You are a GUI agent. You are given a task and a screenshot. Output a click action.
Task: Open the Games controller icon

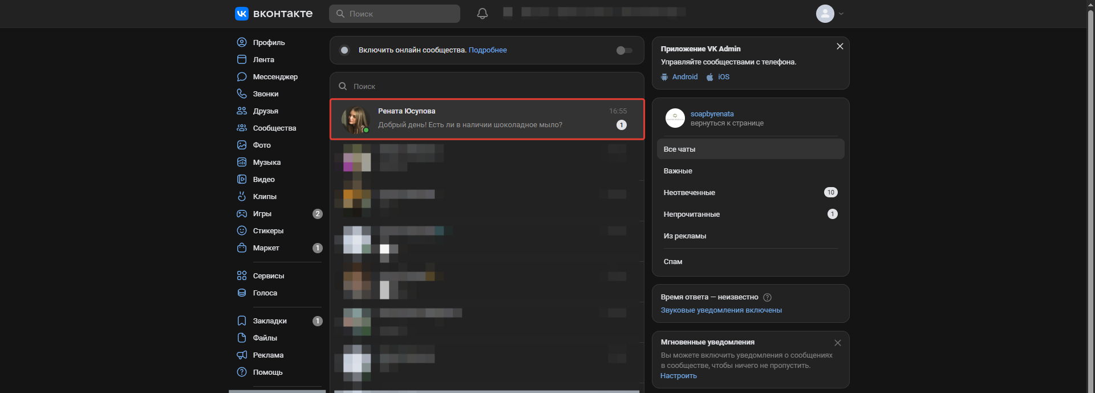(242, 214)
